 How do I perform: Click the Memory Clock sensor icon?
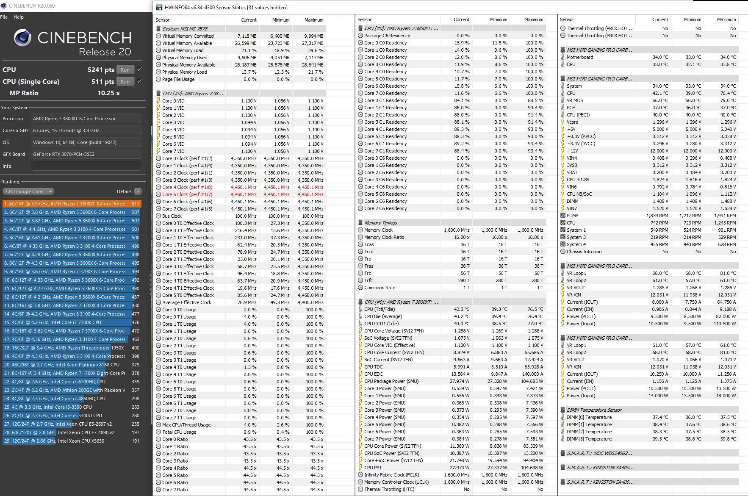point(360,230)
